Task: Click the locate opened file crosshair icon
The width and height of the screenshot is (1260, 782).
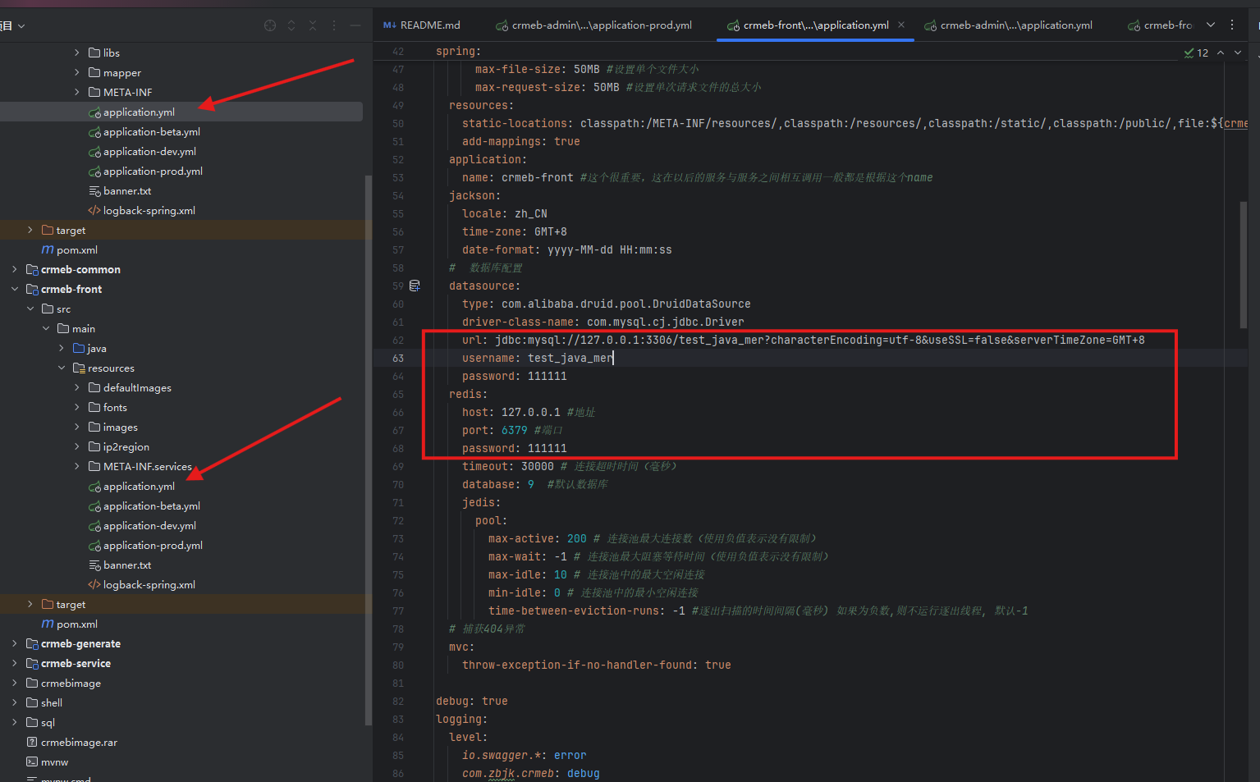Action: 270,25
